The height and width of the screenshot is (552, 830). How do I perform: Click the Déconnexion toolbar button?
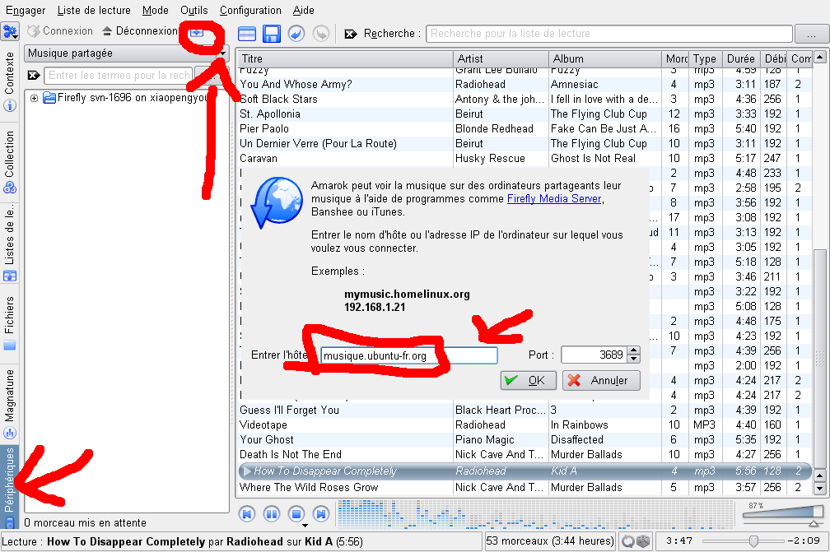(140, 31)
